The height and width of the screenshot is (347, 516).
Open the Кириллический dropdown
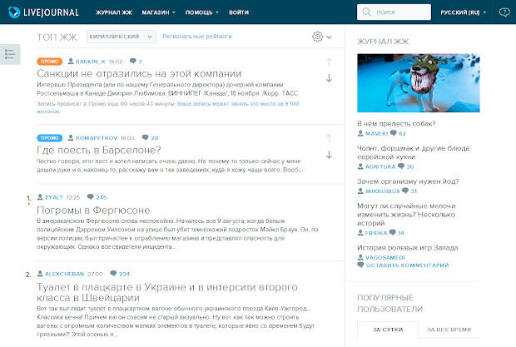tap(122, 37)
